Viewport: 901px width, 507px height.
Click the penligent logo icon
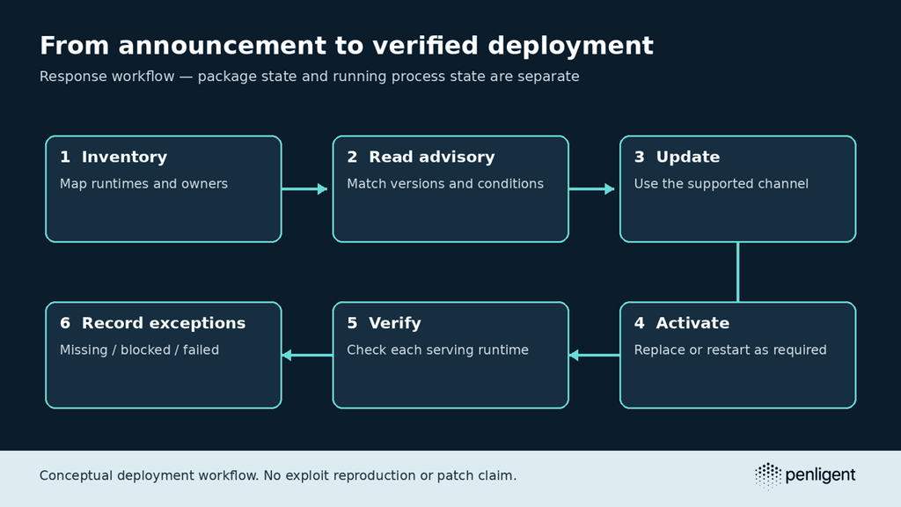(767, 476)
